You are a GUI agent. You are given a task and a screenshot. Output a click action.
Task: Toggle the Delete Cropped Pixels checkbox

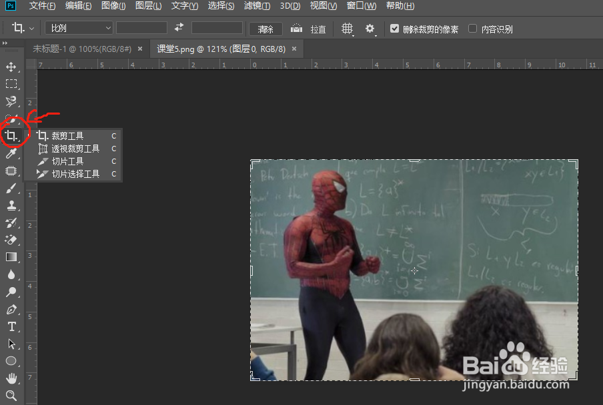(x=395, y=29)
